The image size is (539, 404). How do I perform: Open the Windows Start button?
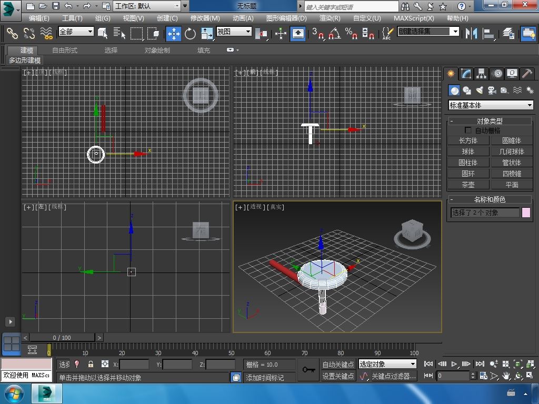[x=14, y=393]
